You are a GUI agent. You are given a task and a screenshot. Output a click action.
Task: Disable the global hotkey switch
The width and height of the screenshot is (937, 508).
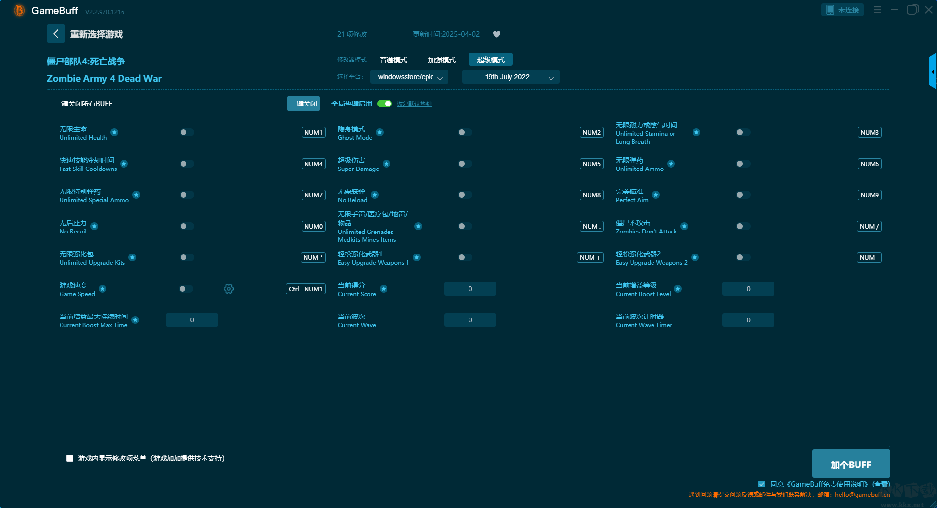pos(385,104)
